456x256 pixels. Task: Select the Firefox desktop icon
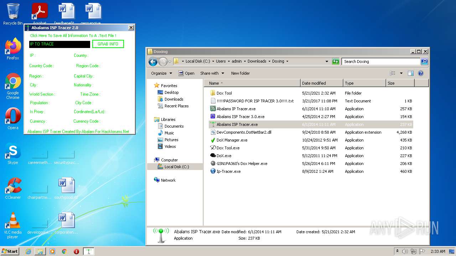13,49
